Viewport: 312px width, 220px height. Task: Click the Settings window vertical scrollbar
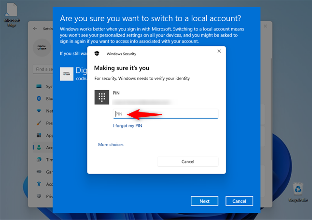[271, 110]
